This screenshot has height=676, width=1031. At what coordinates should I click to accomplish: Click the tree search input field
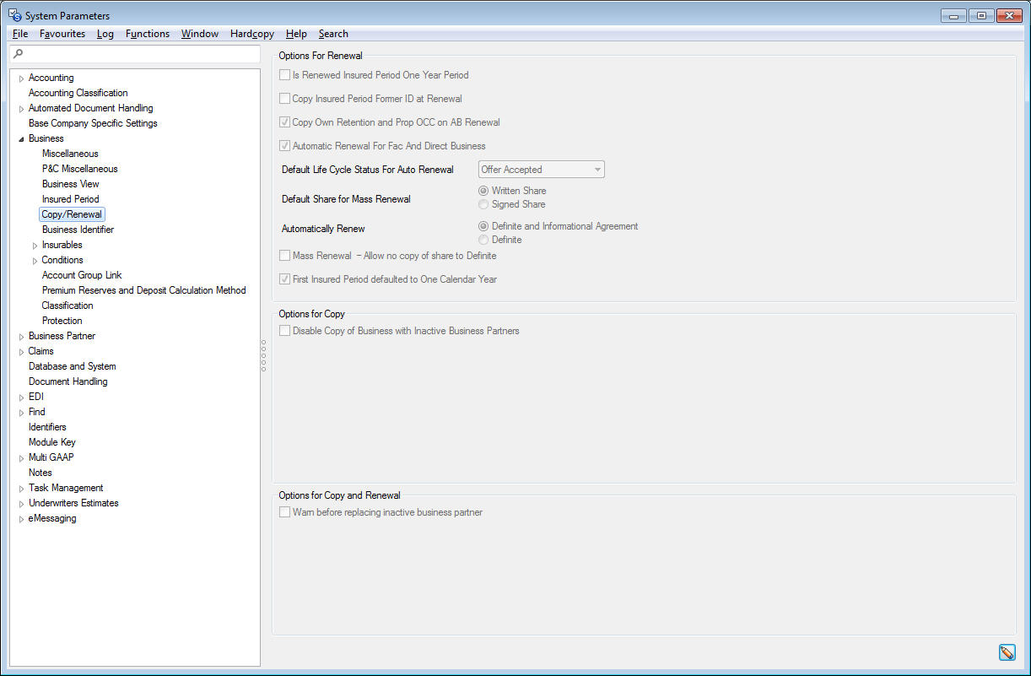[139, 54]
